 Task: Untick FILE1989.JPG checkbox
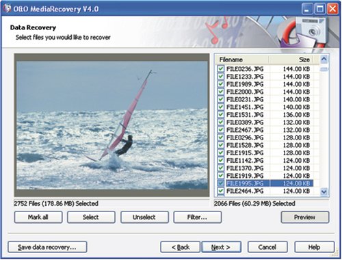(x=220, y=84)
